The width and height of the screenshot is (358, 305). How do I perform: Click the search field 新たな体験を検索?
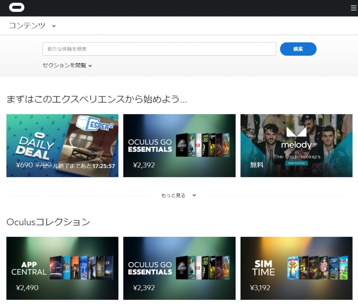coord(159,49)
